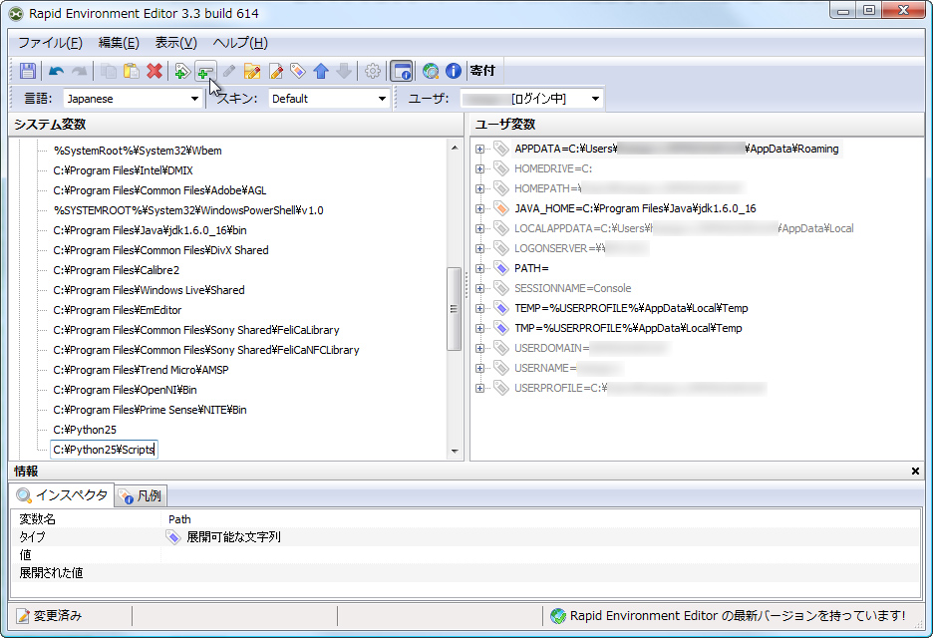Open the settings gear icon

click(374, 71)
